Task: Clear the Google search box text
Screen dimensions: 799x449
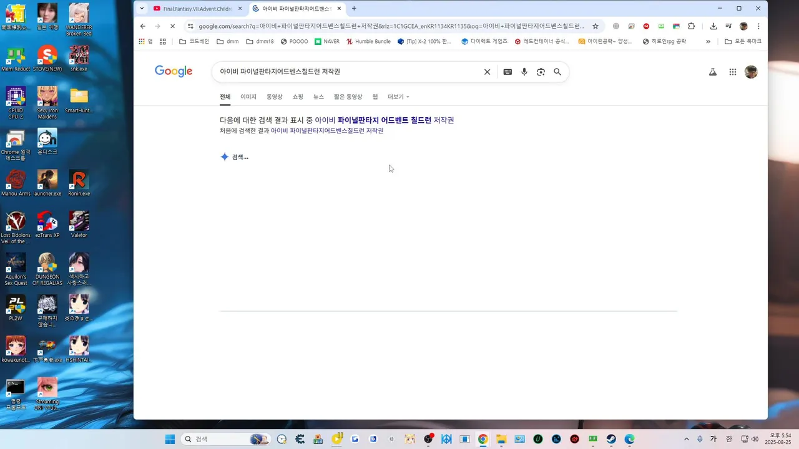Action: (x=488, y=72)
